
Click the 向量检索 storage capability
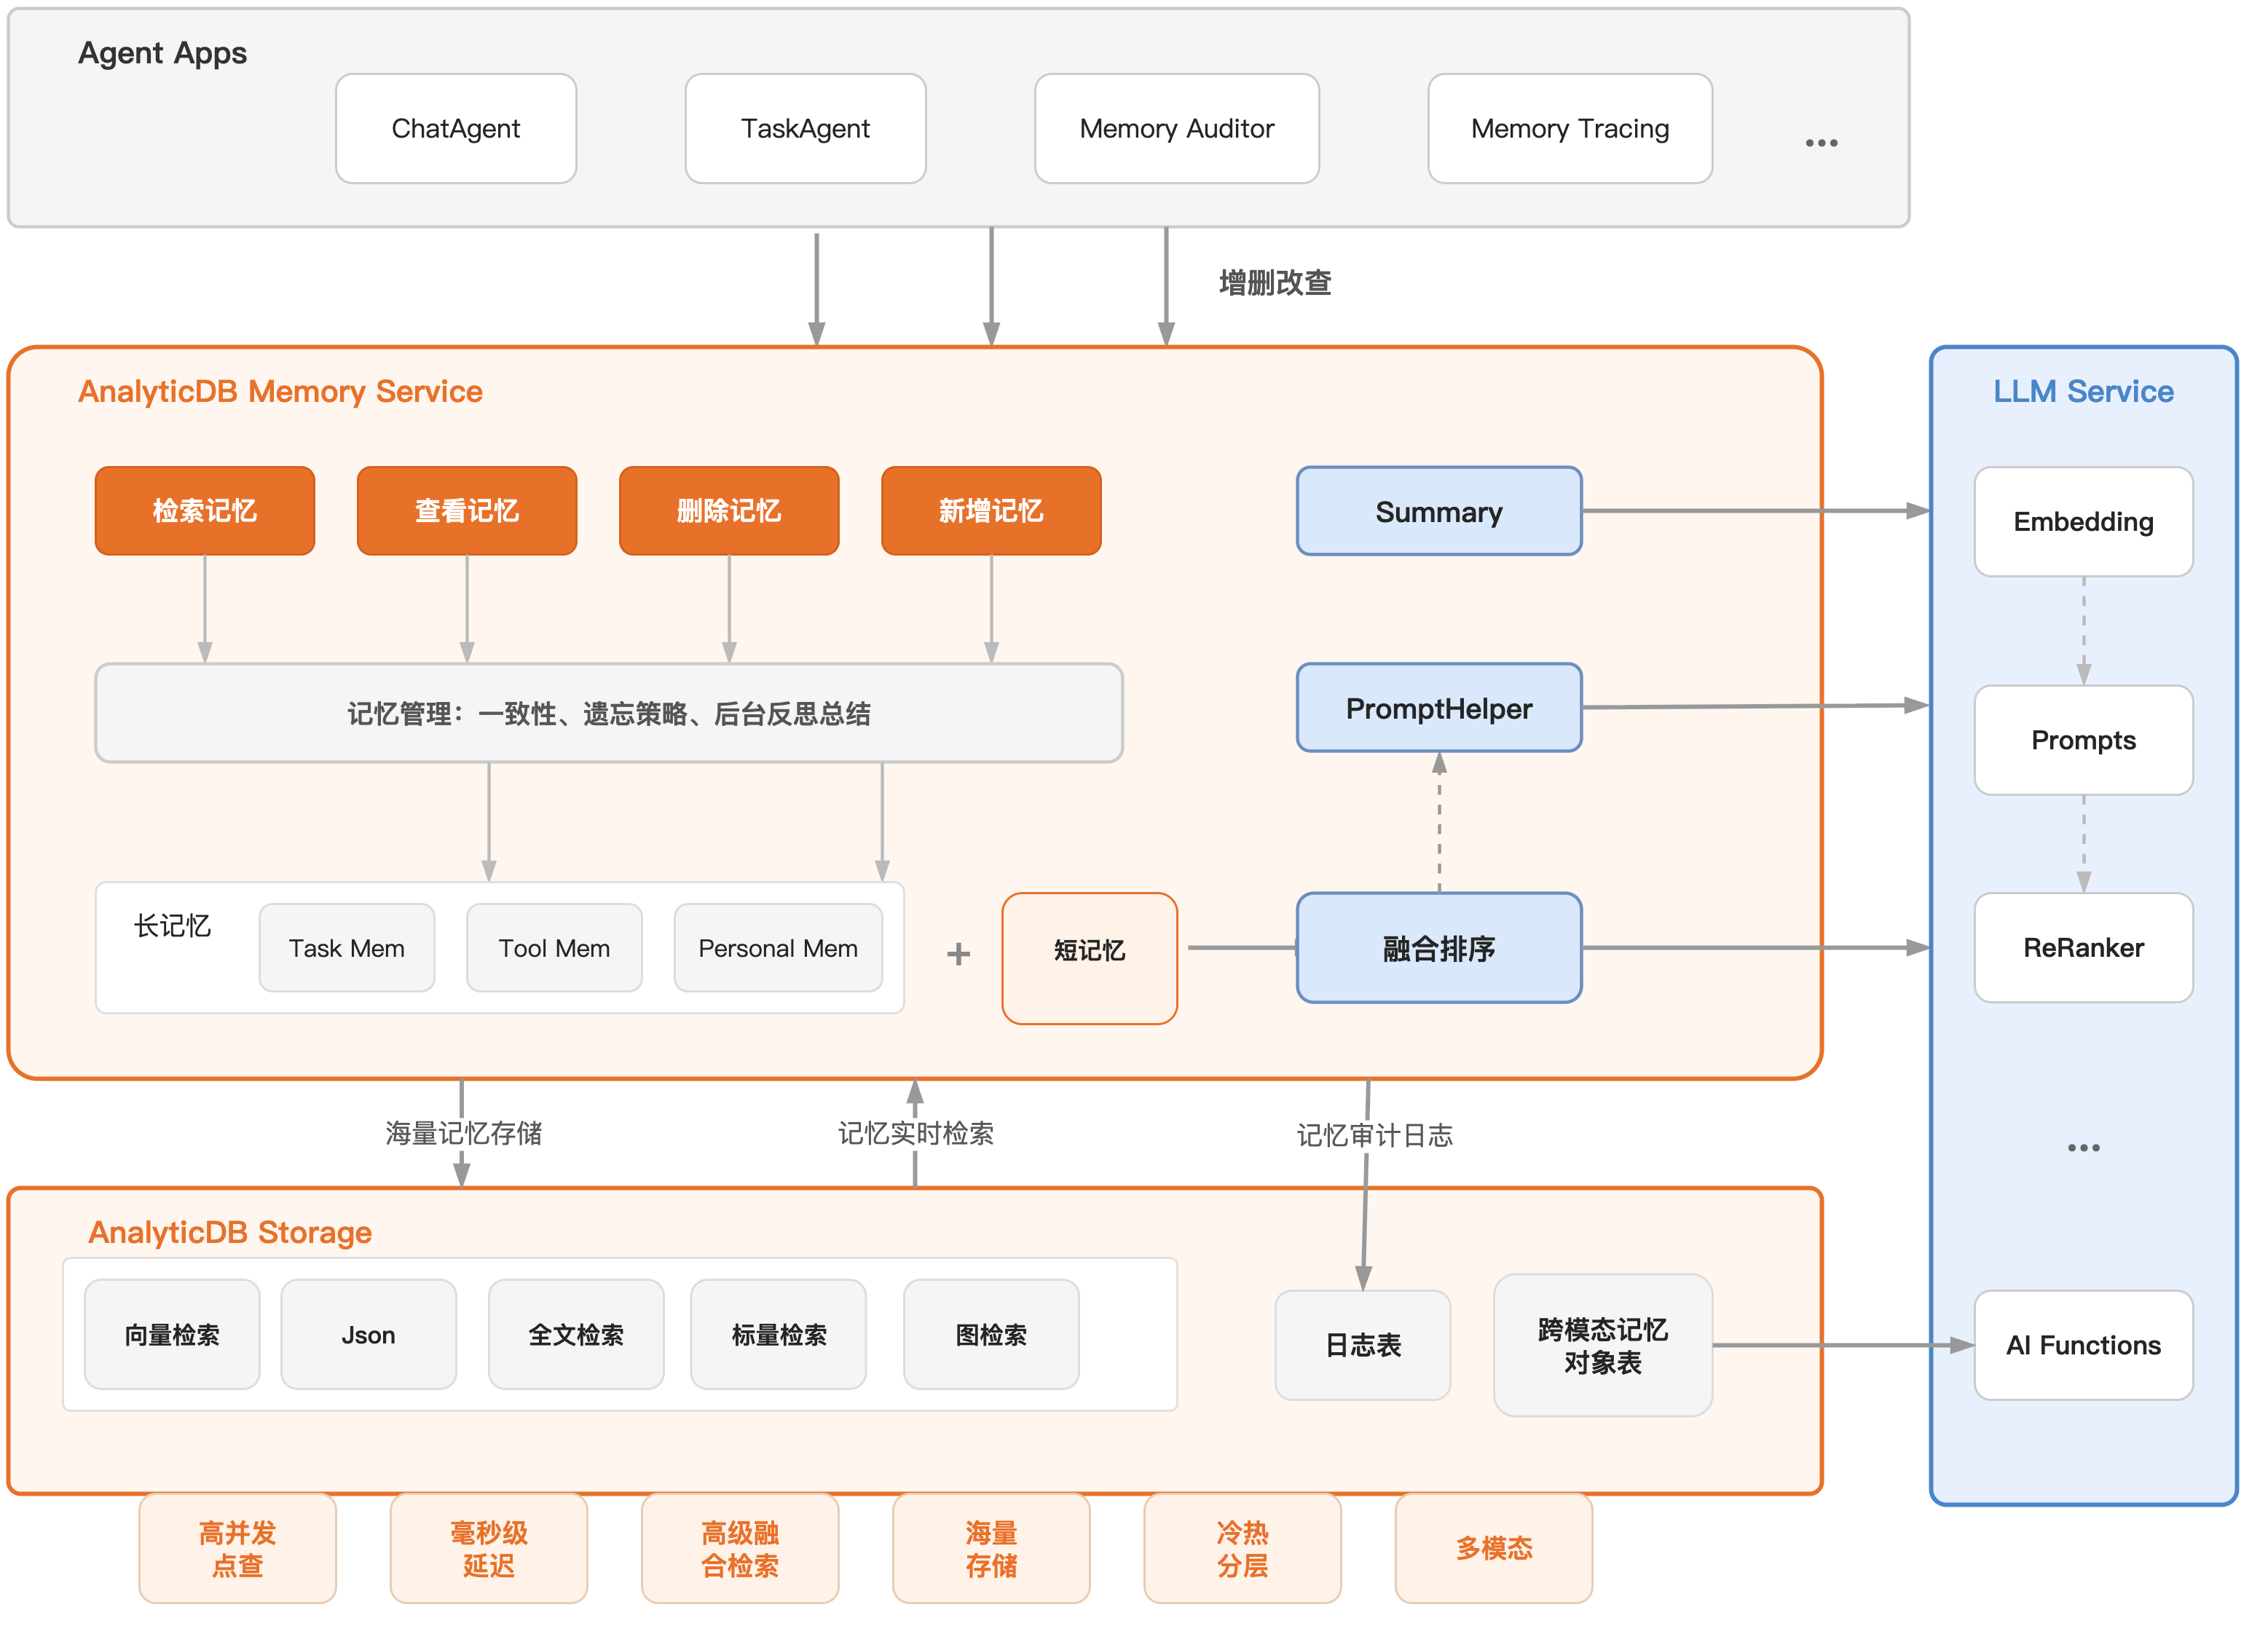[172, 1334]
